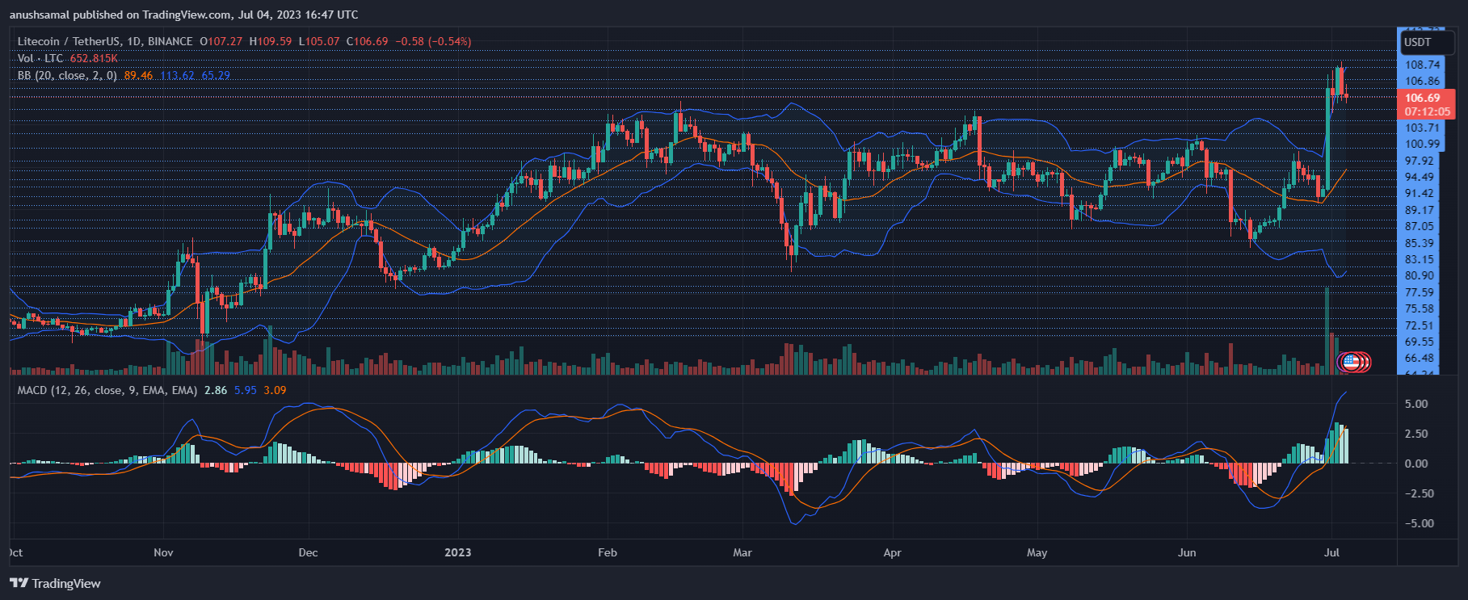Click the BB upper band value 113.62
This screenshot has height=600, width=1468.
[177, 75]
